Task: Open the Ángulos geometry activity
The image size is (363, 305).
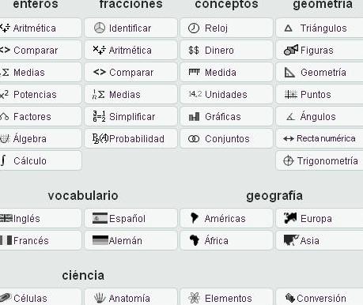Action: [x=320, y=116]
